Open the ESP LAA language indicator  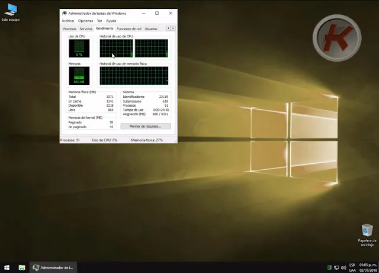[x=352, y=268]
